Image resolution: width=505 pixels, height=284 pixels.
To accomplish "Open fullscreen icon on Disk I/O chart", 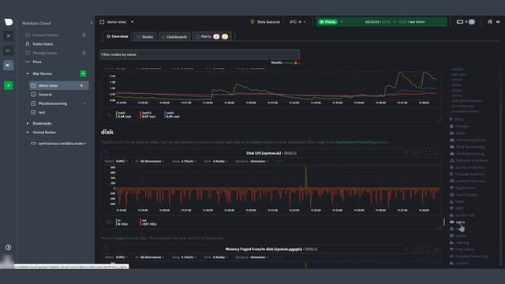I will click(x=428, y=153).
